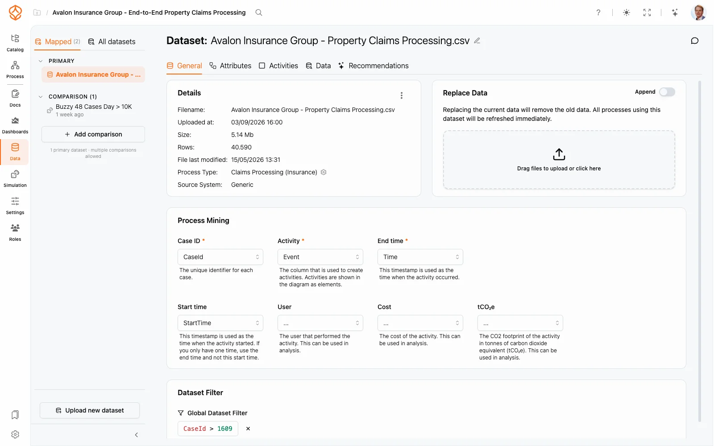Click the page vertical scrollbar

pos(700,251)
